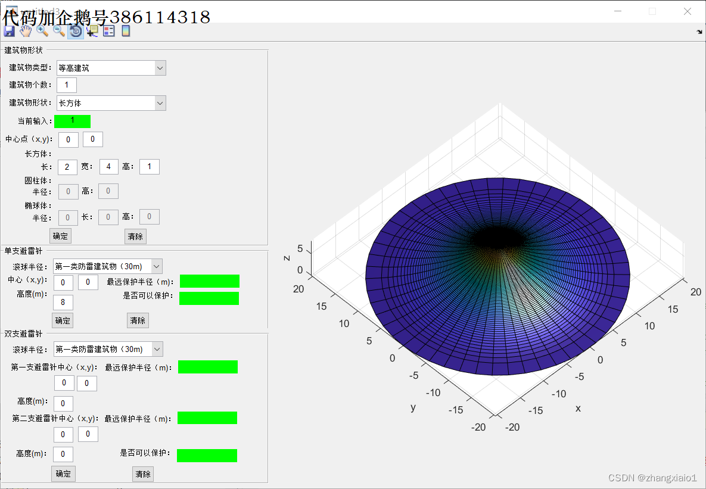706x489 pixels.
Task: Click the single rod center x field
Action: pyautogui.click(x=64, y=283)
